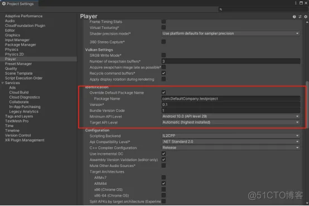Open the Player help icon
The width and height of the screenshot is (309, 206).
[294, 17]
